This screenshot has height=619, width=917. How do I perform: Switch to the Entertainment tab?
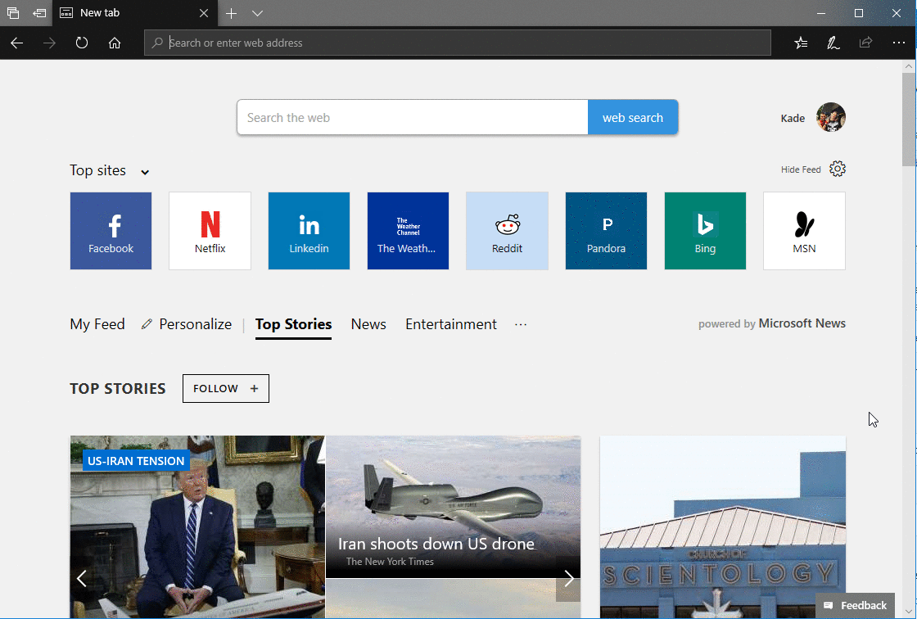450,324
